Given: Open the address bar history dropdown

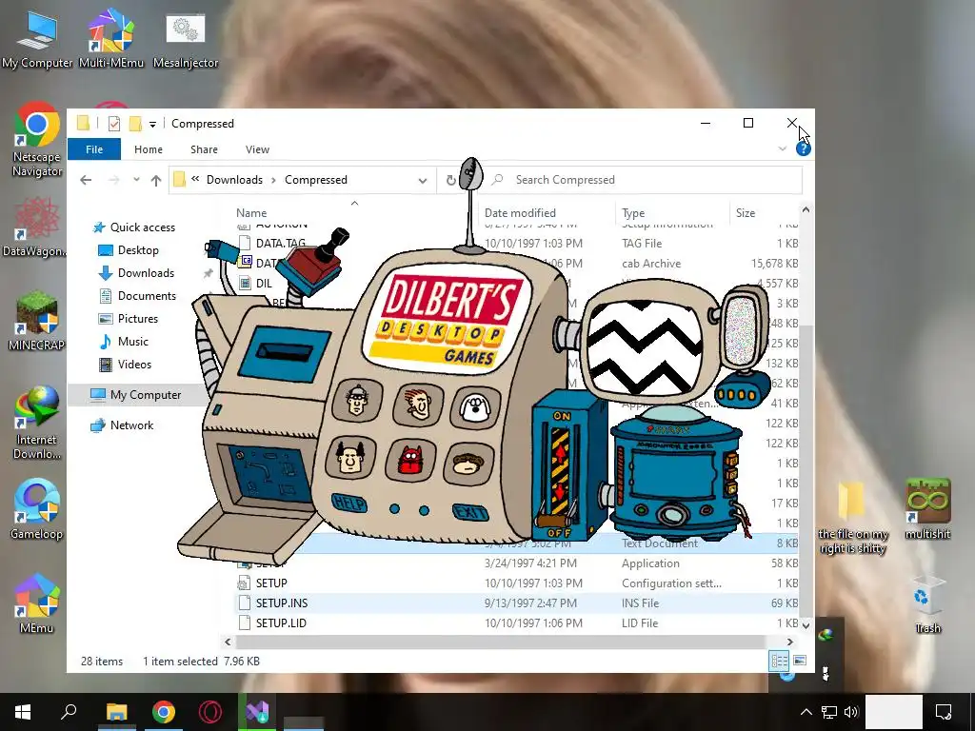Looking at the screenshot, I should tap(423, 180).
